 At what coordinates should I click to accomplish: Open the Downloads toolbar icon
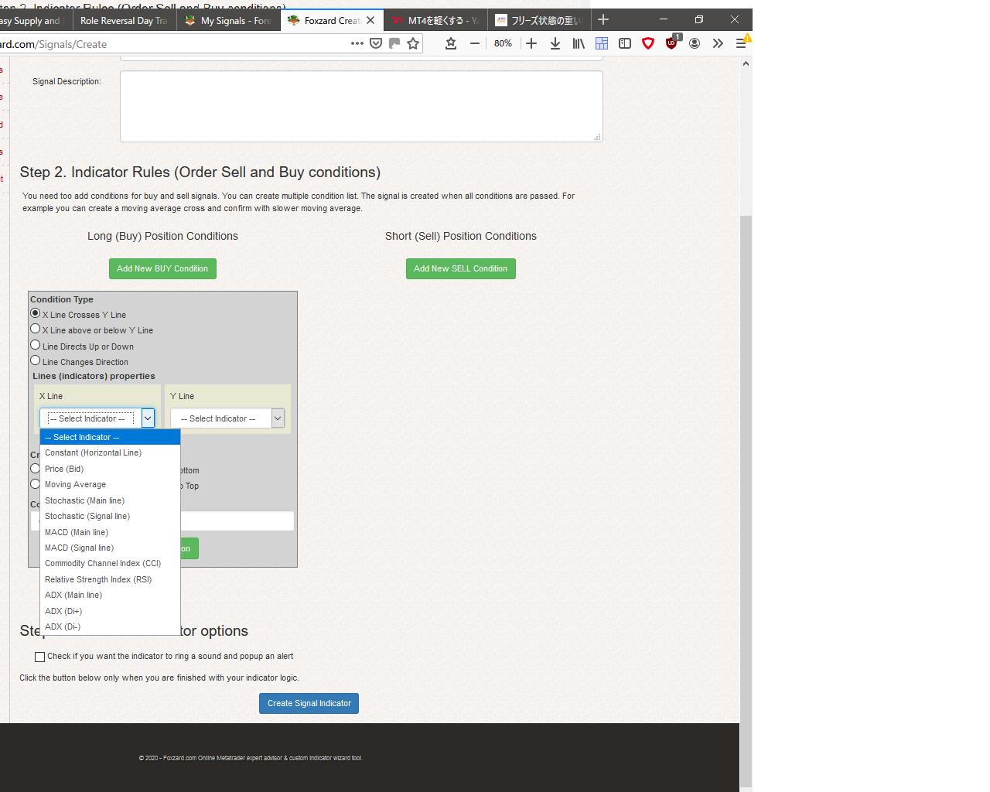[555, 43]
